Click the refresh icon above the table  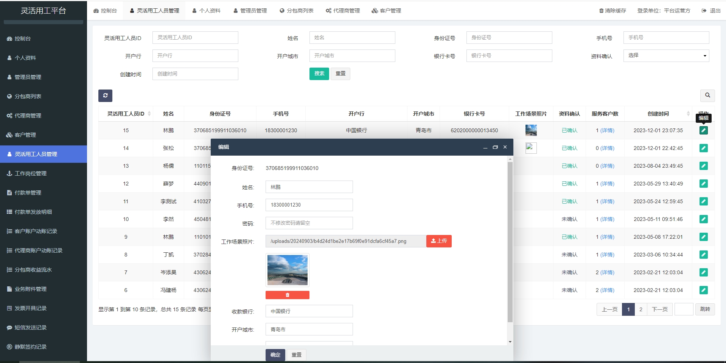click(x=105, y=96)
